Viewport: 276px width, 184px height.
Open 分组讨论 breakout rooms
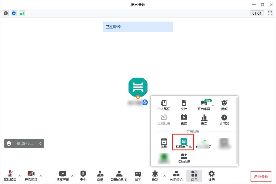[176, 176]
